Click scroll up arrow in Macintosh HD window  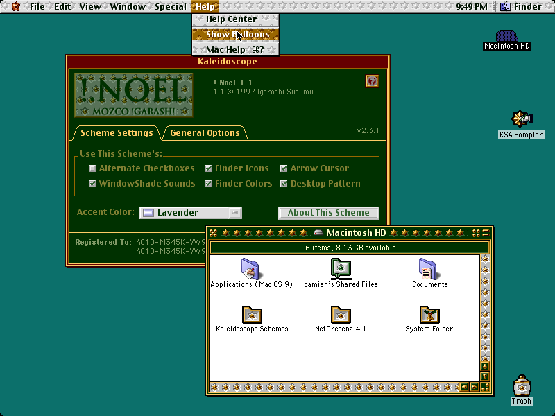[x=485, y=366]
